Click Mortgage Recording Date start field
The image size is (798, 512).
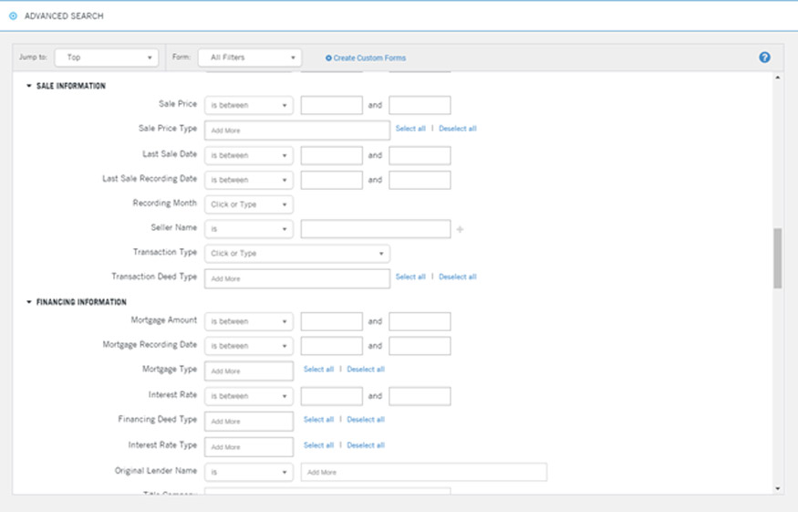[x=331, y=346]
